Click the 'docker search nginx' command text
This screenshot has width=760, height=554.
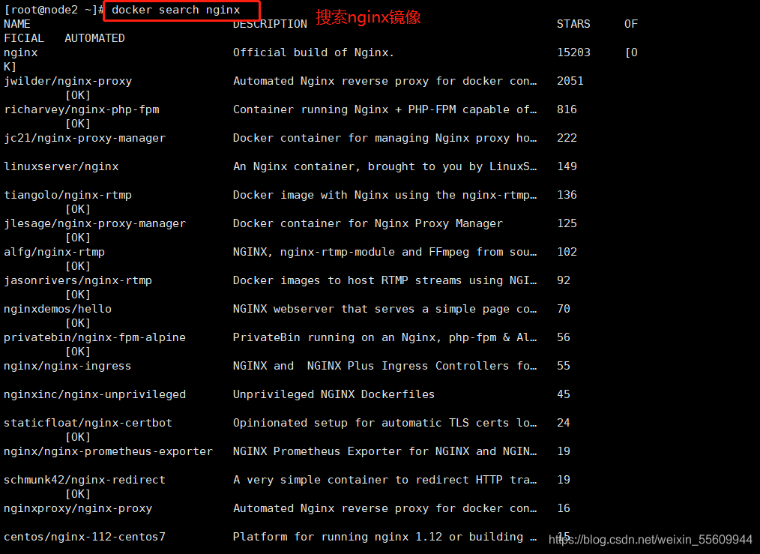tap(176, 10)
